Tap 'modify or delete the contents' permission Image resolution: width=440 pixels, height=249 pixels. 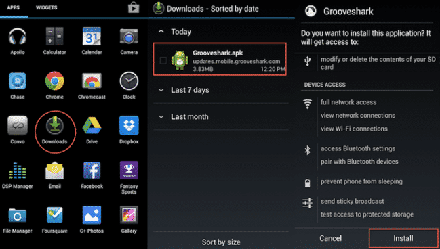378,63
